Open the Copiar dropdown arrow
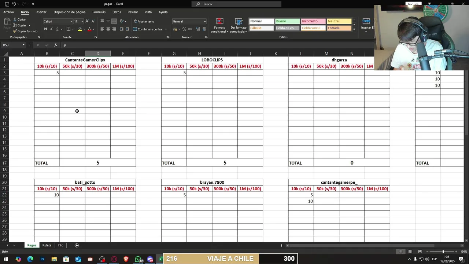 click(x=29, y=25)
